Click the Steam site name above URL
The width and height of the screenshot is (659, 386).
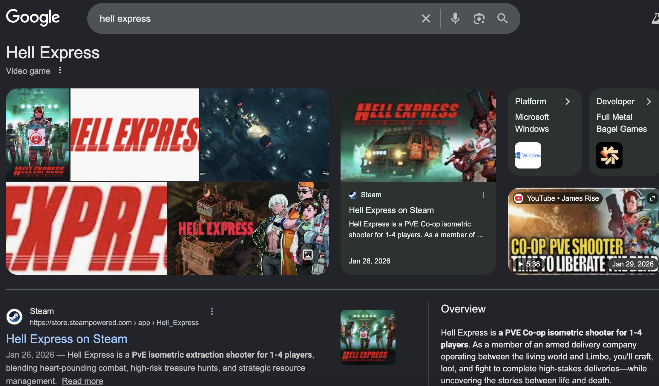coord(42,311)
